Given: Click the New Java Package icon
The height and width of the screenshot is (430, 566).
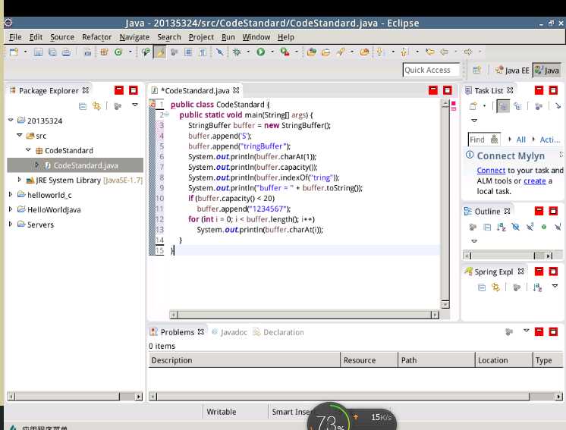Looking at the screenshot, I should [104, 52].
